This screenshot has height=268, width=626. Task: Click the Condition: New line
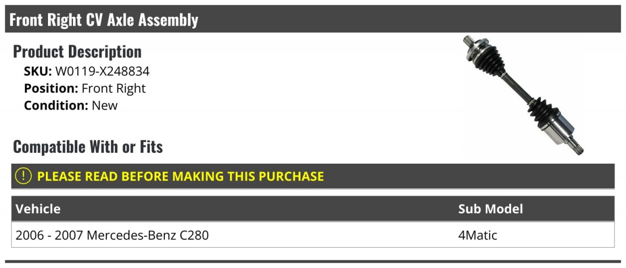tap(71, 105)
